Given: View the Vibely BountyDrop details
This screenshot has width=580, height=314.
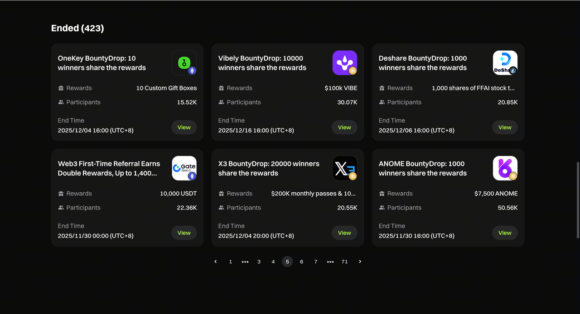Looking at the screenshot, I should [x=344, y=128].
